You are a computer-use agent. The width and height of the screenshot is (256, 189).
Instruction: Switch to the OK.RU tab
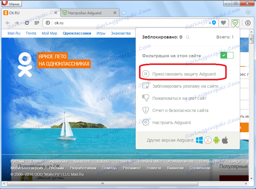coord(31,13)
